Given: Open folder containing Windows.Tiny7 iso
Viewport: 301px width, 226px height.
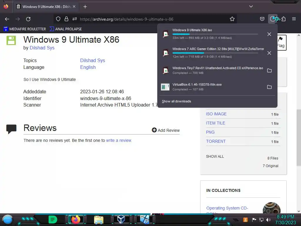Looking at the screenshot, I should 269,71.
